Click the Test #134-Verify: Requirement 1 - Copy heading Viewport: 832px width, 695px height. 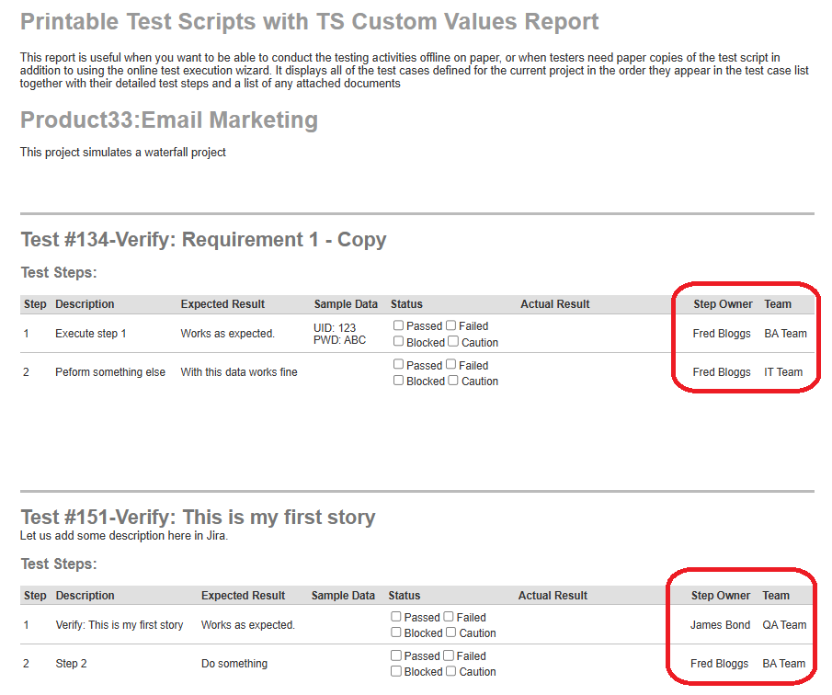point(203,240)
